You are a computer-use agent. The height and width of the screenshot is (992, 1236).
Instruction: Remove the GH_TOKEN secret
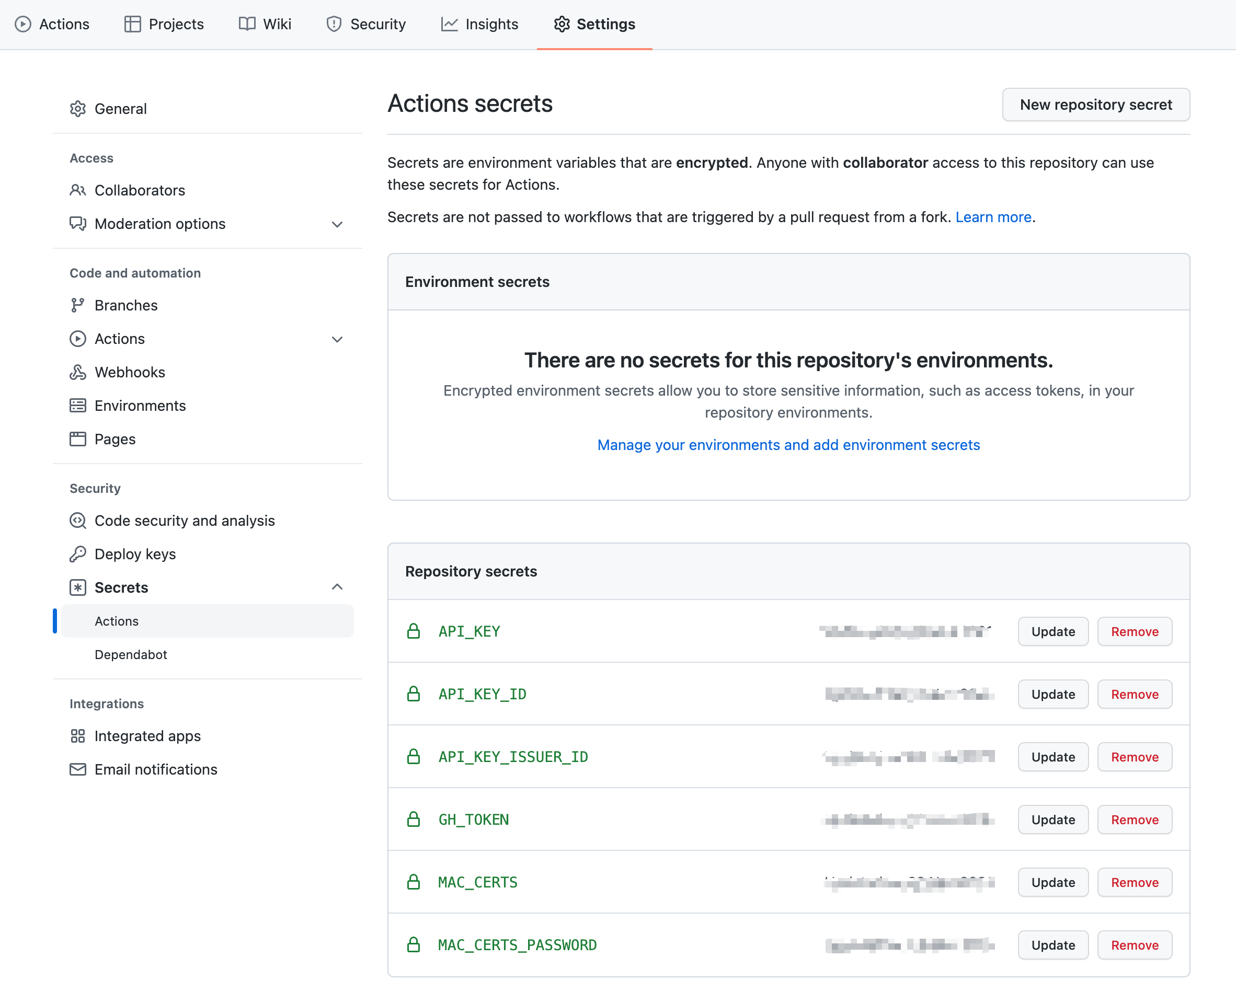[1135, 820]
